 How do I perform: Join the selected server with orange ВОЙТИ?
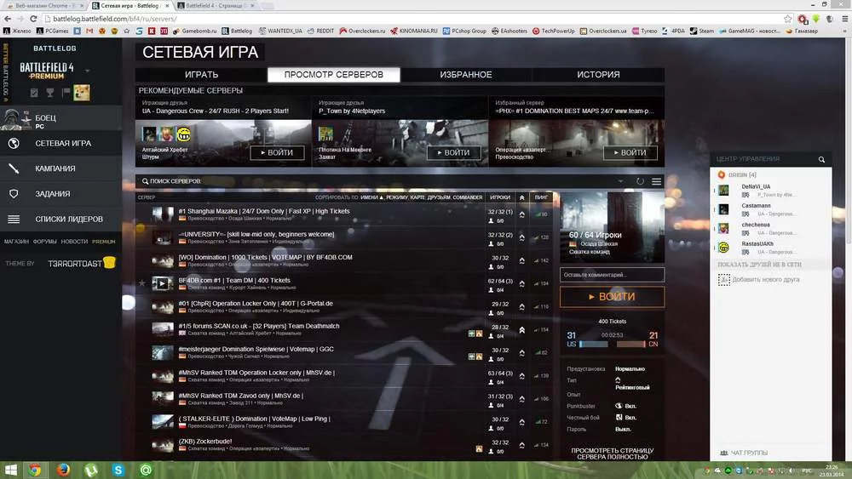point(612,297)
